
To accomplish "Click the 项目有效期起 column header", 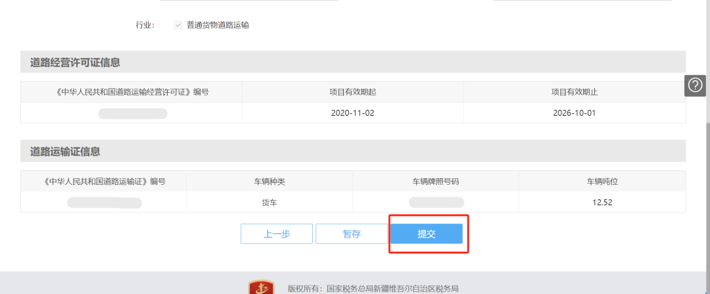I will coord(352,92).
